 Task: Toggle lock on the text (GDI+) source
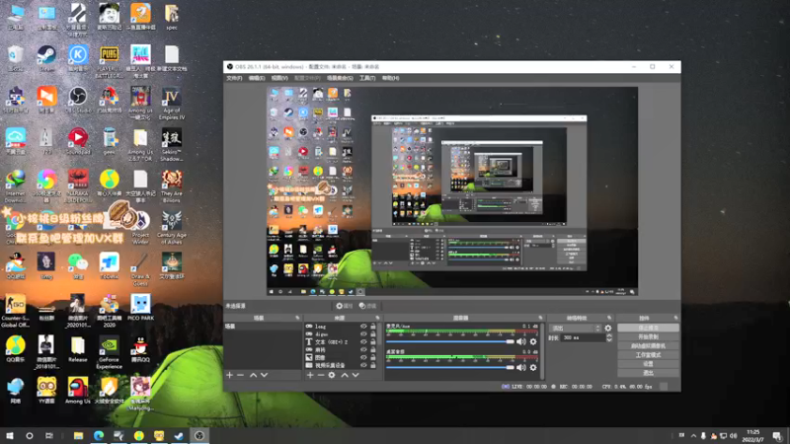(373, 341)
